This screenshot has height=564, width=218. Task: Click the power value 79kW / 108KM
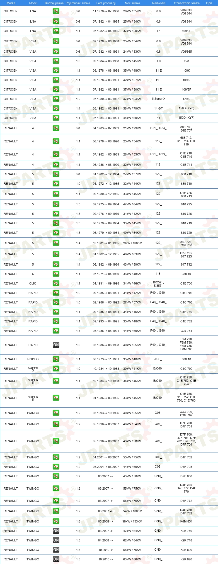pos(132,243)
